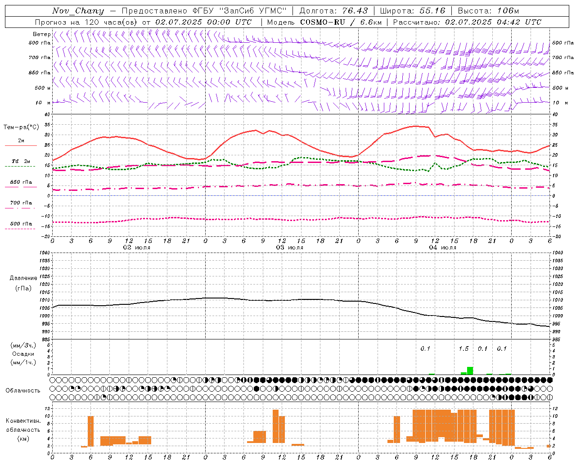Click the 700 гПа temperature legend dash-dot line

20,208
